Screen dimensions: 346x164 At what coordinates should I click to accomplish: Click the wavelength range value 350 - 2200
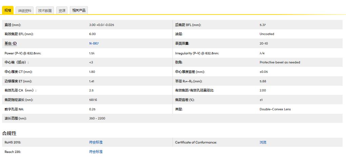[x=97, y=118]
